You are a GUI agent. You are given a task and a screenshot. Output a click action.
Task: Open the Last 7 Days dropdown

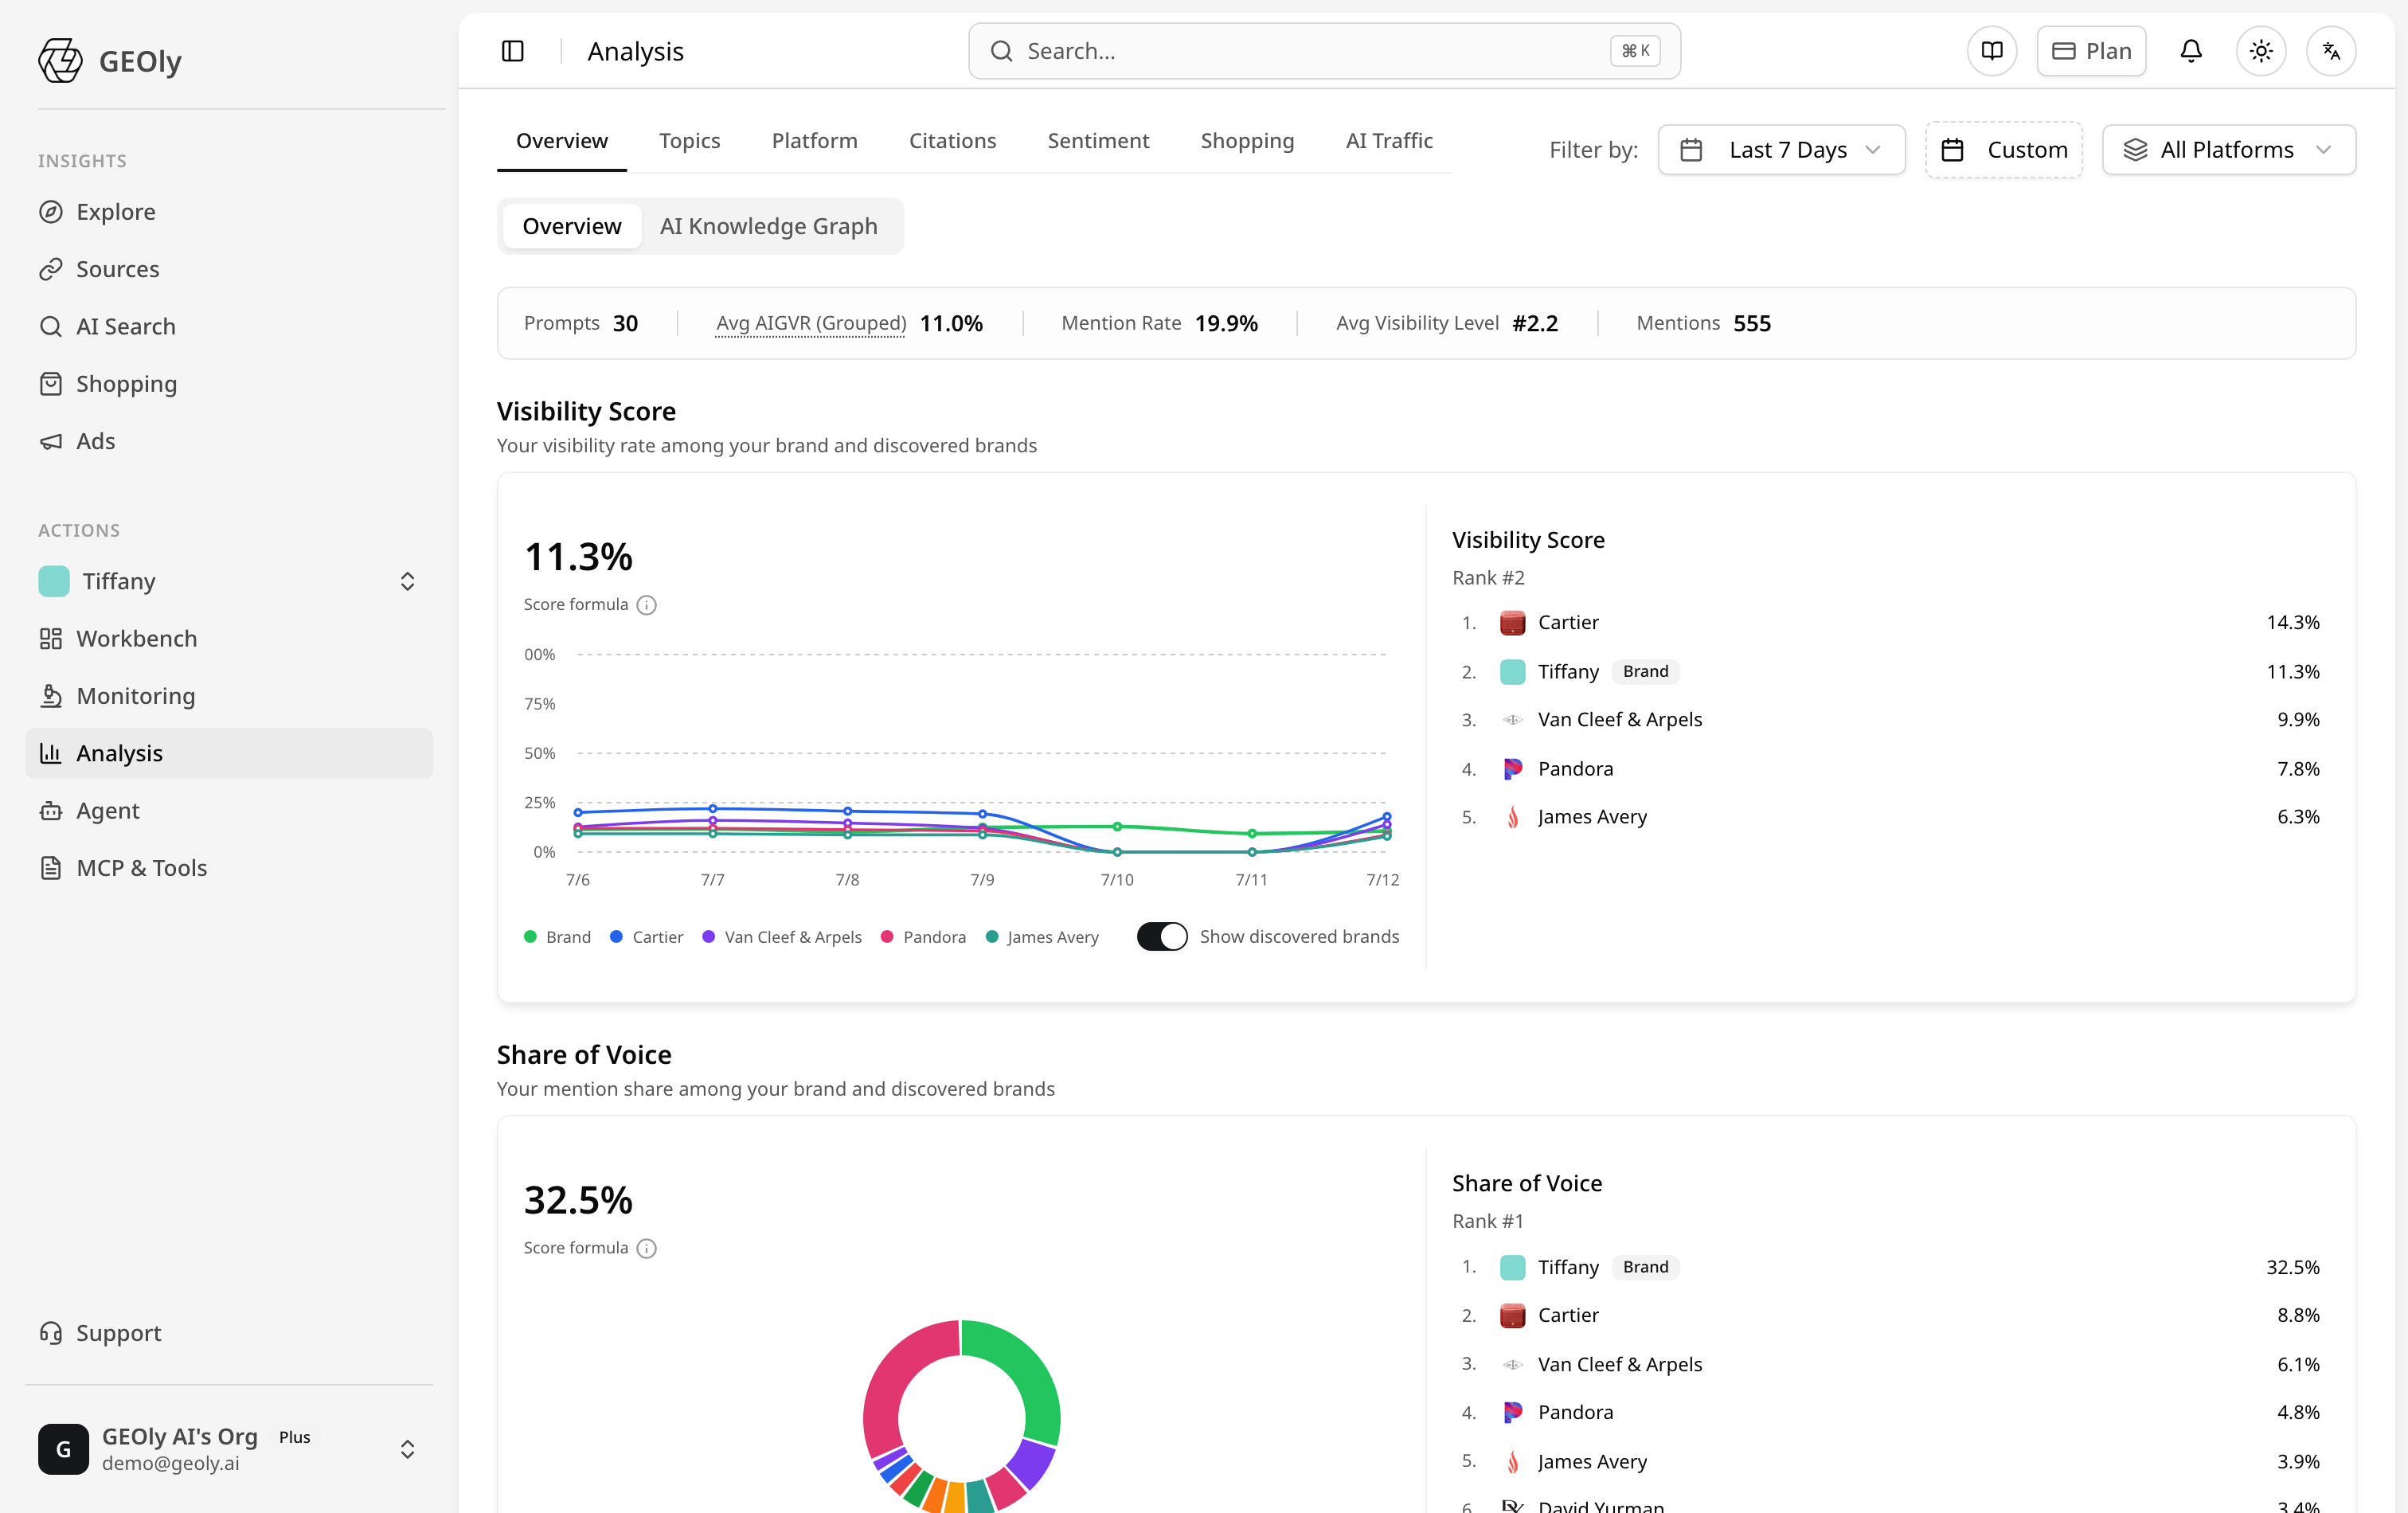pyautogui.click(x=1781, y=150)
